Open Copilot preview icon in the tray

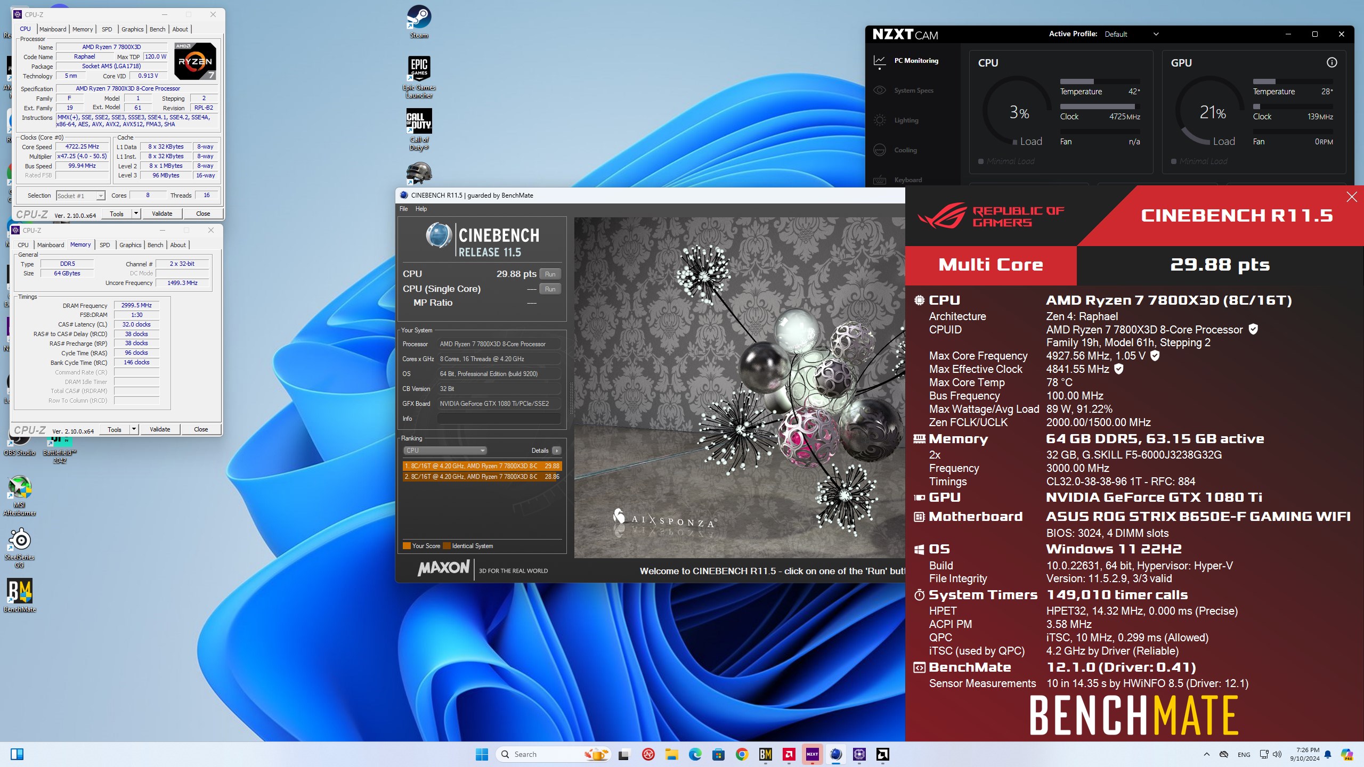1347,754
